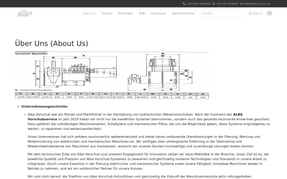Click paragraph starting 'Unser Unternehmen hat sich'
287x179 pixels.
143,142
